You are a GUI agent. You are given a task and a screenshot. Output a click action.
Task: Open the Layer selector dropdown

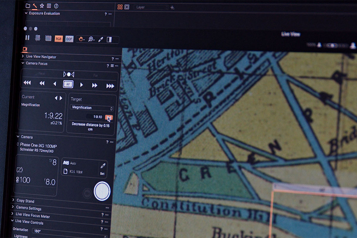(151, 7)
